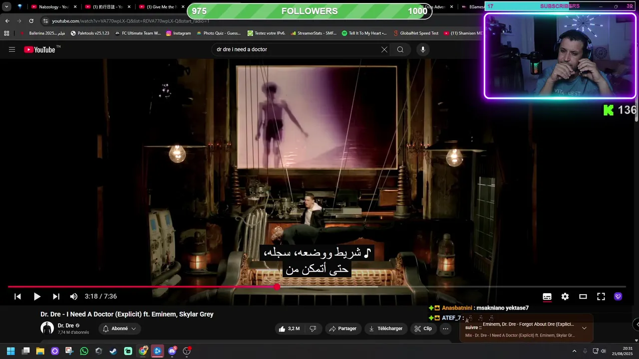Image resolution: width=639 pixels, height=359 pixels.
Task: Open the Instagram bookmark
Action: click(178, 33)
